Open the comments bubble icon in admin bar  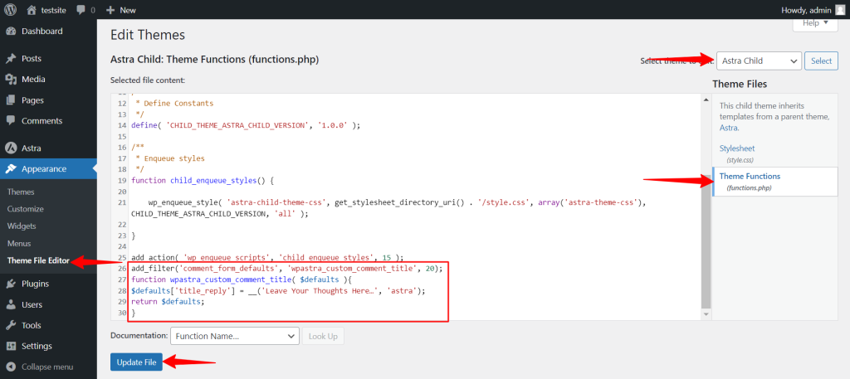click(x=81, y=10)
